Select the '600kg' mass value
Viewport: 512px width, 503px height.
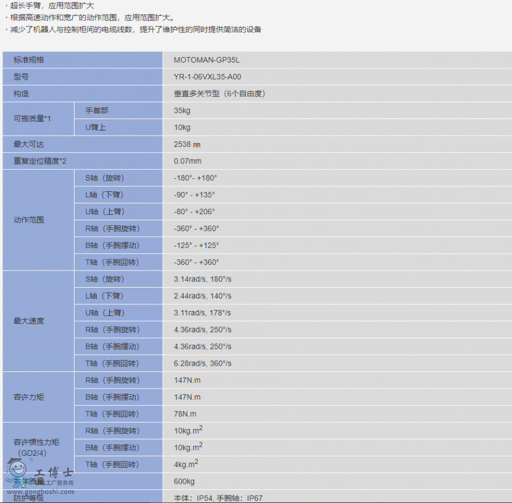point(184,481)
